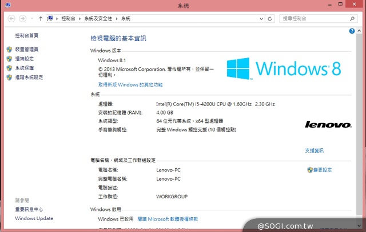
Task: Click the Windows 8 logo
Action: click(284, 68)
